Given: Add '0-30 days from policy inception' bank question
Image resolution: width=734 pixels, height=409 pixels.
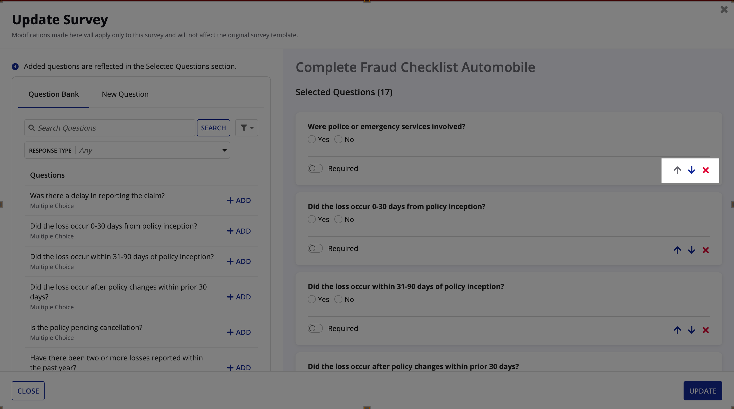Looking at the screenshot, I should tap(239, 231).
